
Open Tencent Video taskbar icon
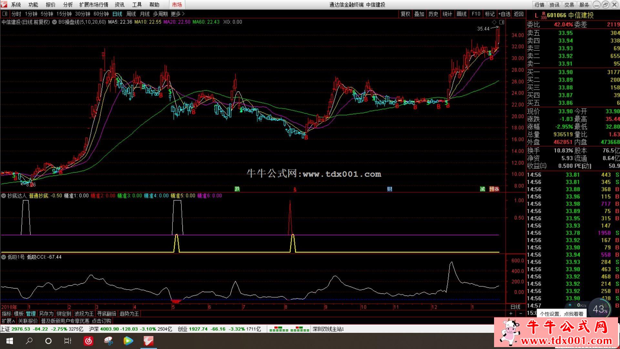pyautogui.click(x=128, y=341)
